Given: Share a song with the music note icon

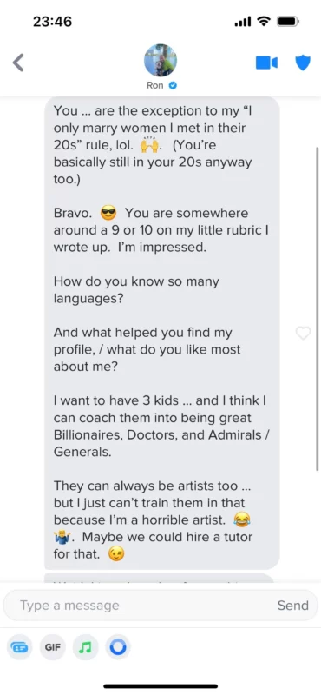Looking at the screenshot, I should click(85, 647).
